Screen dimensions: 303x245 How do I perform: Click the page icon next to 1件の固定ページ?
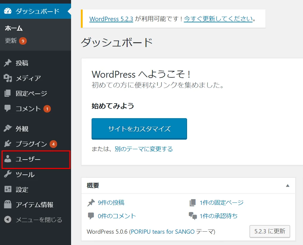click(x=193, y=203)
